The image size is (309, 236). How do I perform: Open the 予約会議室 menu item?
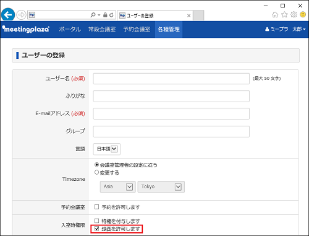[137, 29]
